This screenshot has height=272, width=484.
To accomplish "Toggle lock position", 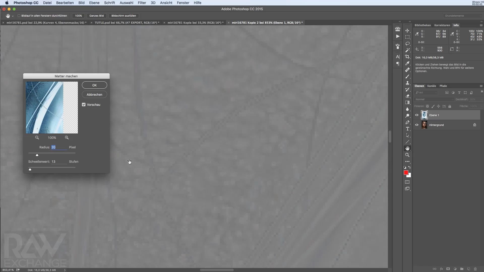I will point(438,106).
